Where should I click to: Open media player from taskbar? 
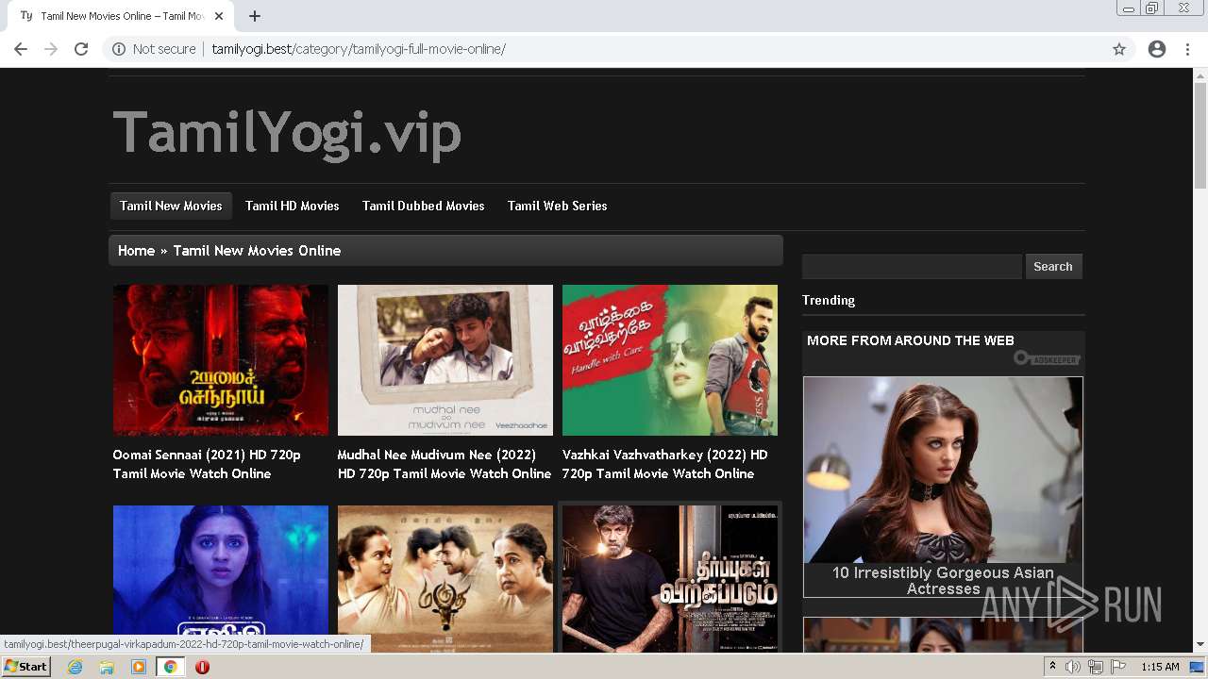[x=139, y=667]
